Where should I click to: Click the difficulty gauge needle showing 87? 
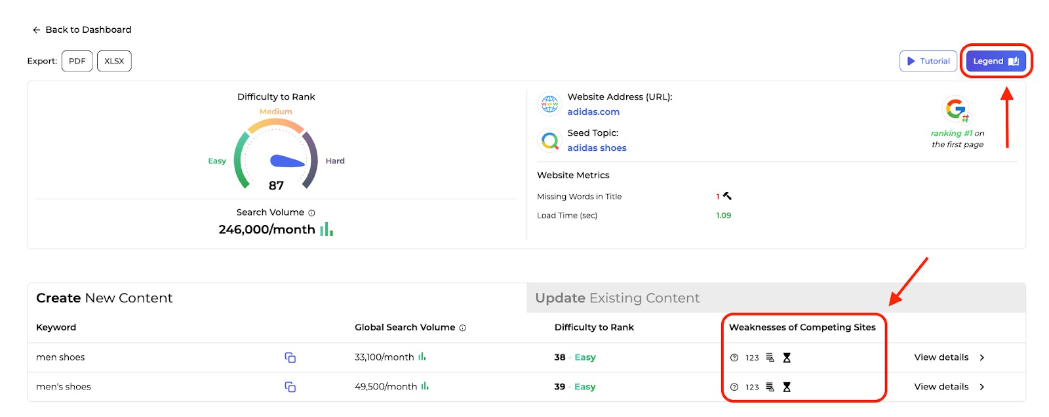click(x=287, y=161)
